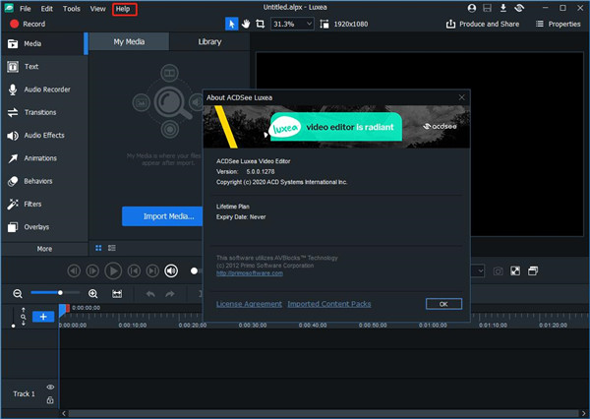Adjust the timeline zoom slider

55,292
